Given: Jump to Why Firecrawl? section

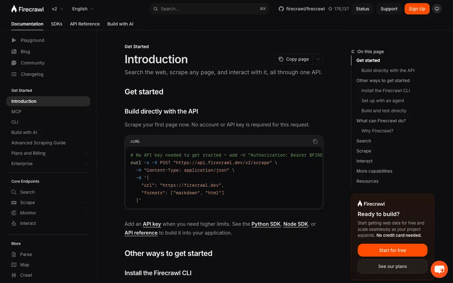Looking at the screenshot, I should click(x=377, y=131).
